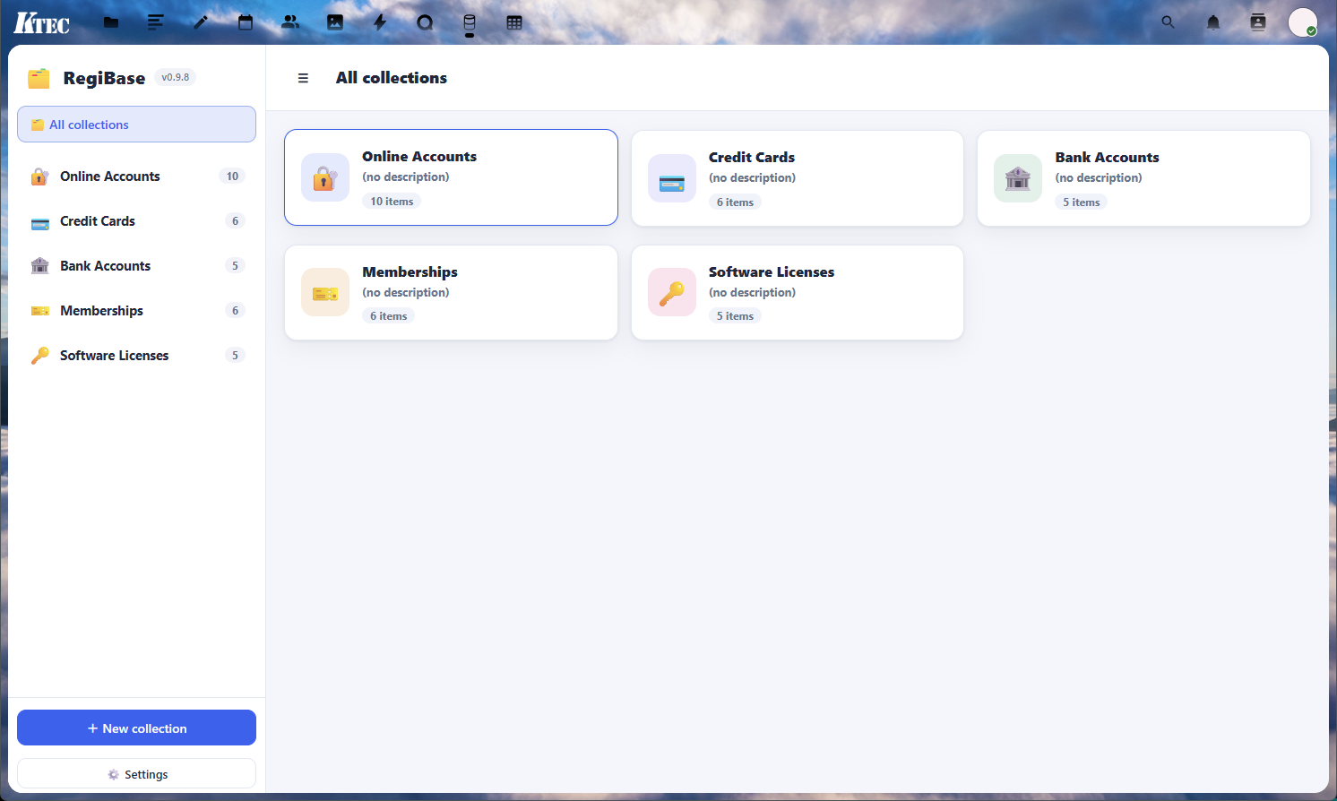The height and width of the screenshot is (801, 1337).
Task: Click the RegiBase folder logo in sidebar
Action: 39,78
